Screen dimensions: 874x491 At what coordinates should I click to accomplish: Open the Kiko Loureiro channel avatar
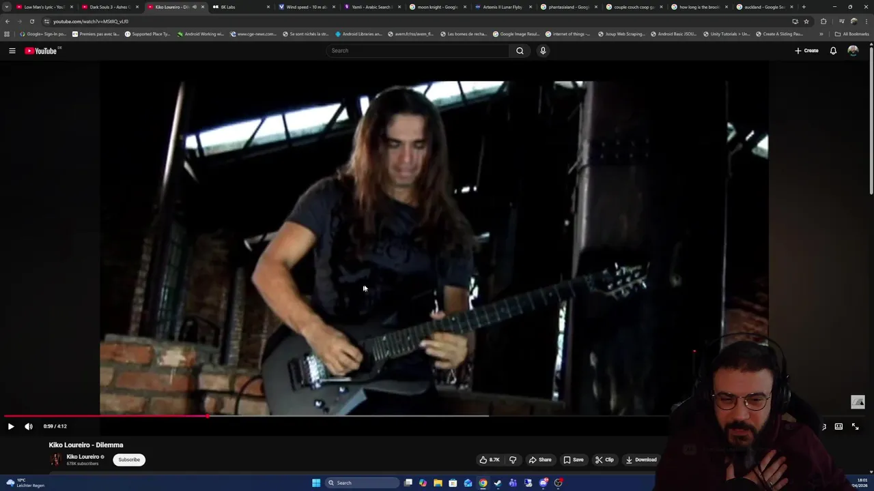(55, 460)
